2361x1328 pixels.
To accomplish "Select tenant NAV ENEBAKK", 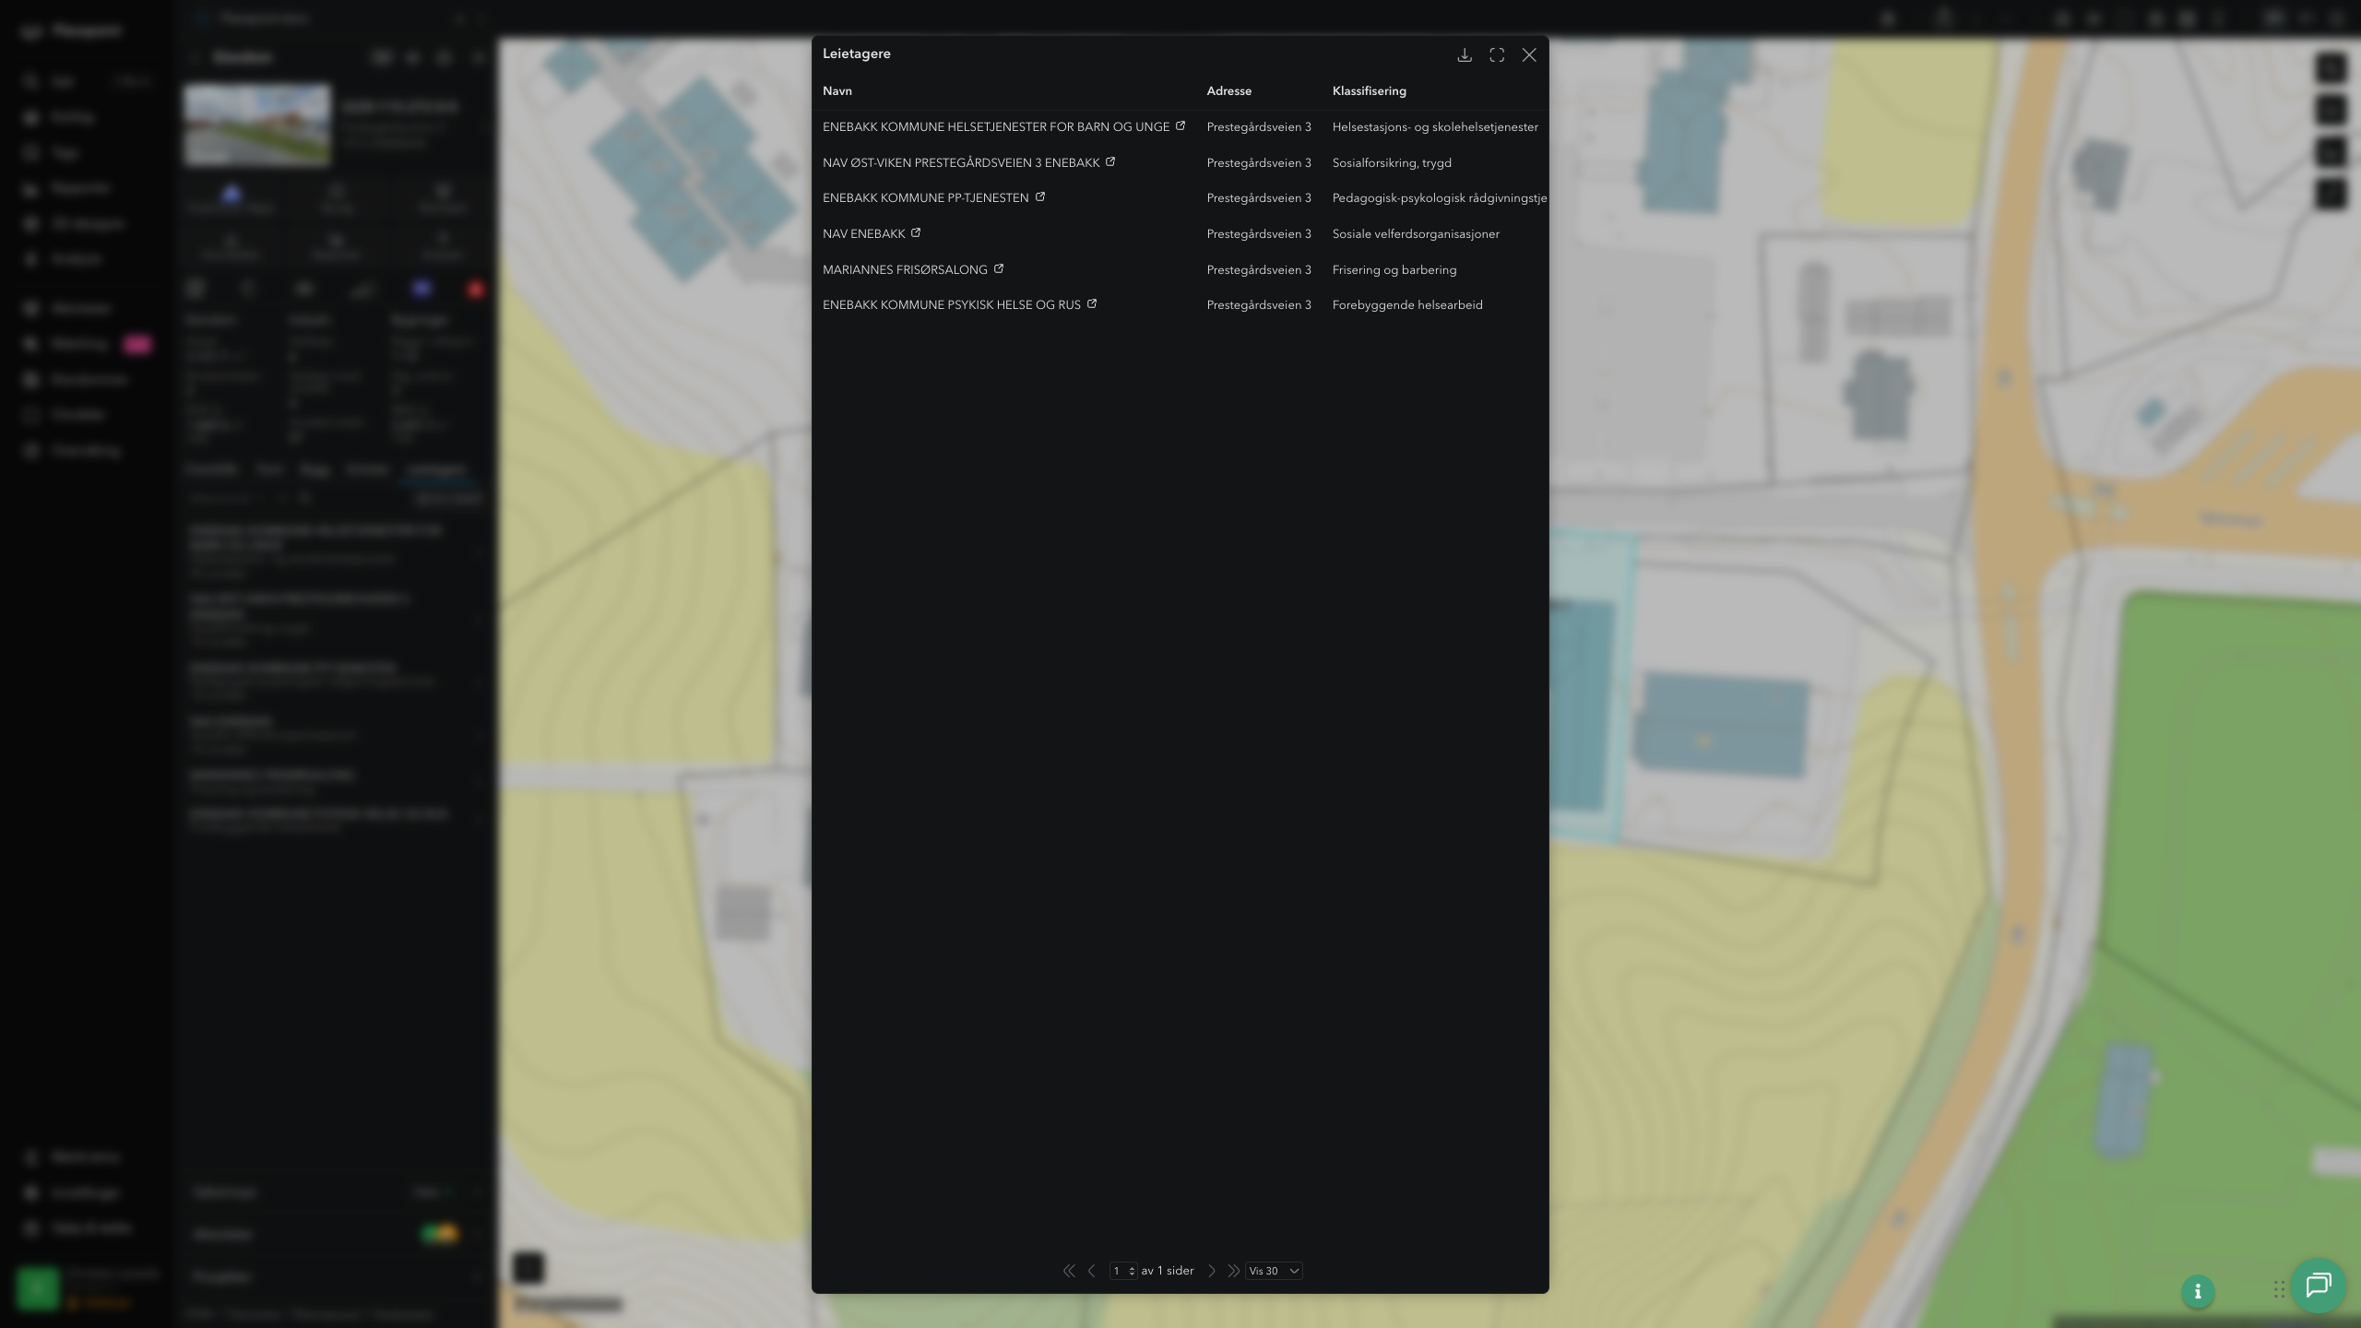I will pyautogui.click(x=864, y=234).
